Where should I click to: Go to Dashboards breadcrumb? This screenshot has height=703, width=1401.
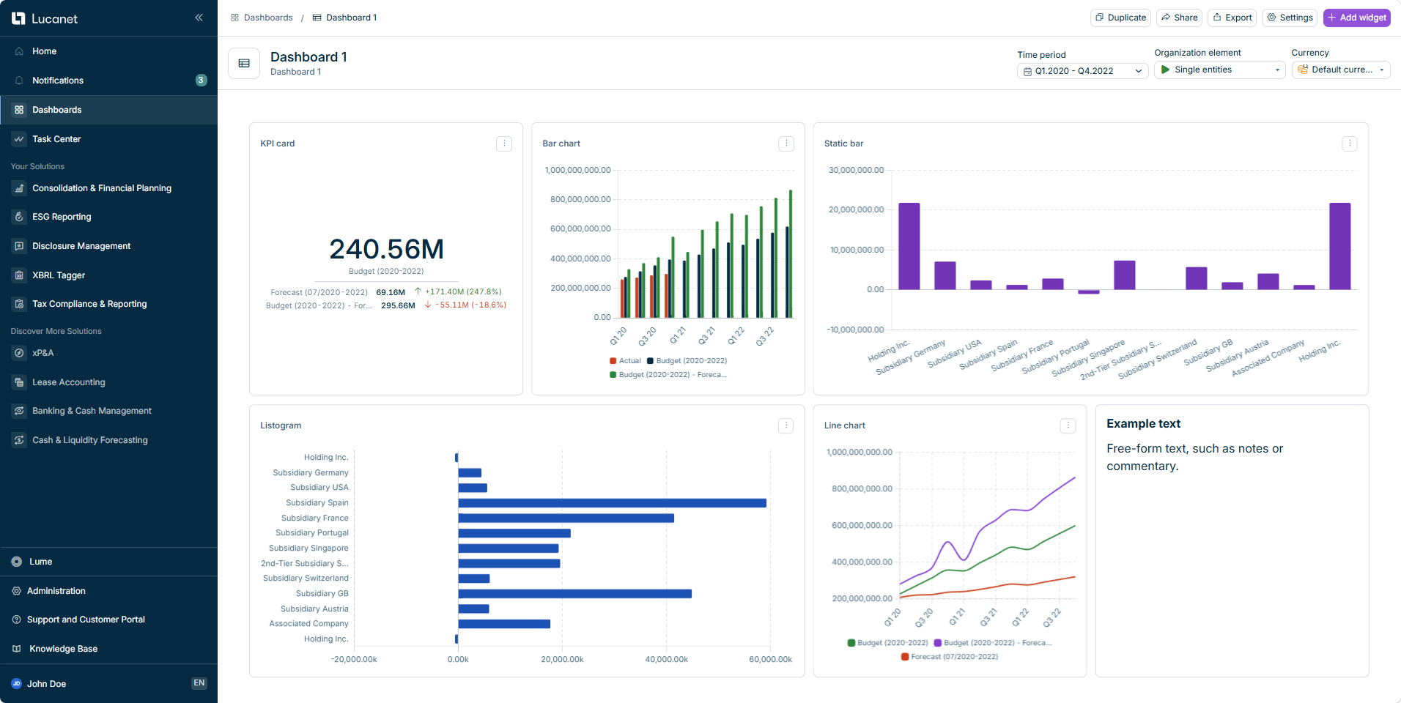[262, 18]
